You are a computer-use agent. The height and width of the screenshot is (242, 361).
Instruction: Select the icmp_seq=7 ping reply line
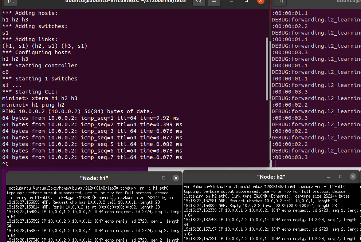92,157
